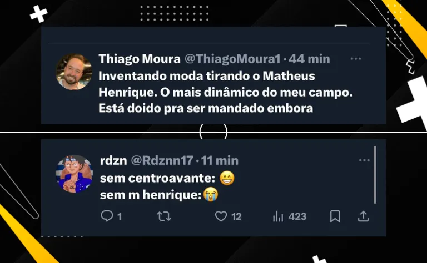Like the rdzn tweet via heart icon
The height and width of the screenshot is (263, 427).
pyautogui.click(x=221, y=216)
